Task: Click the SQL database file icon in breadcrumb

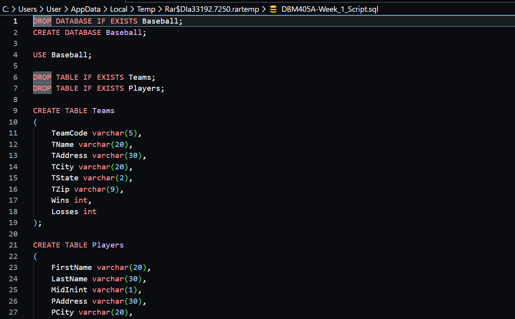Action: (x=273, y=9)
